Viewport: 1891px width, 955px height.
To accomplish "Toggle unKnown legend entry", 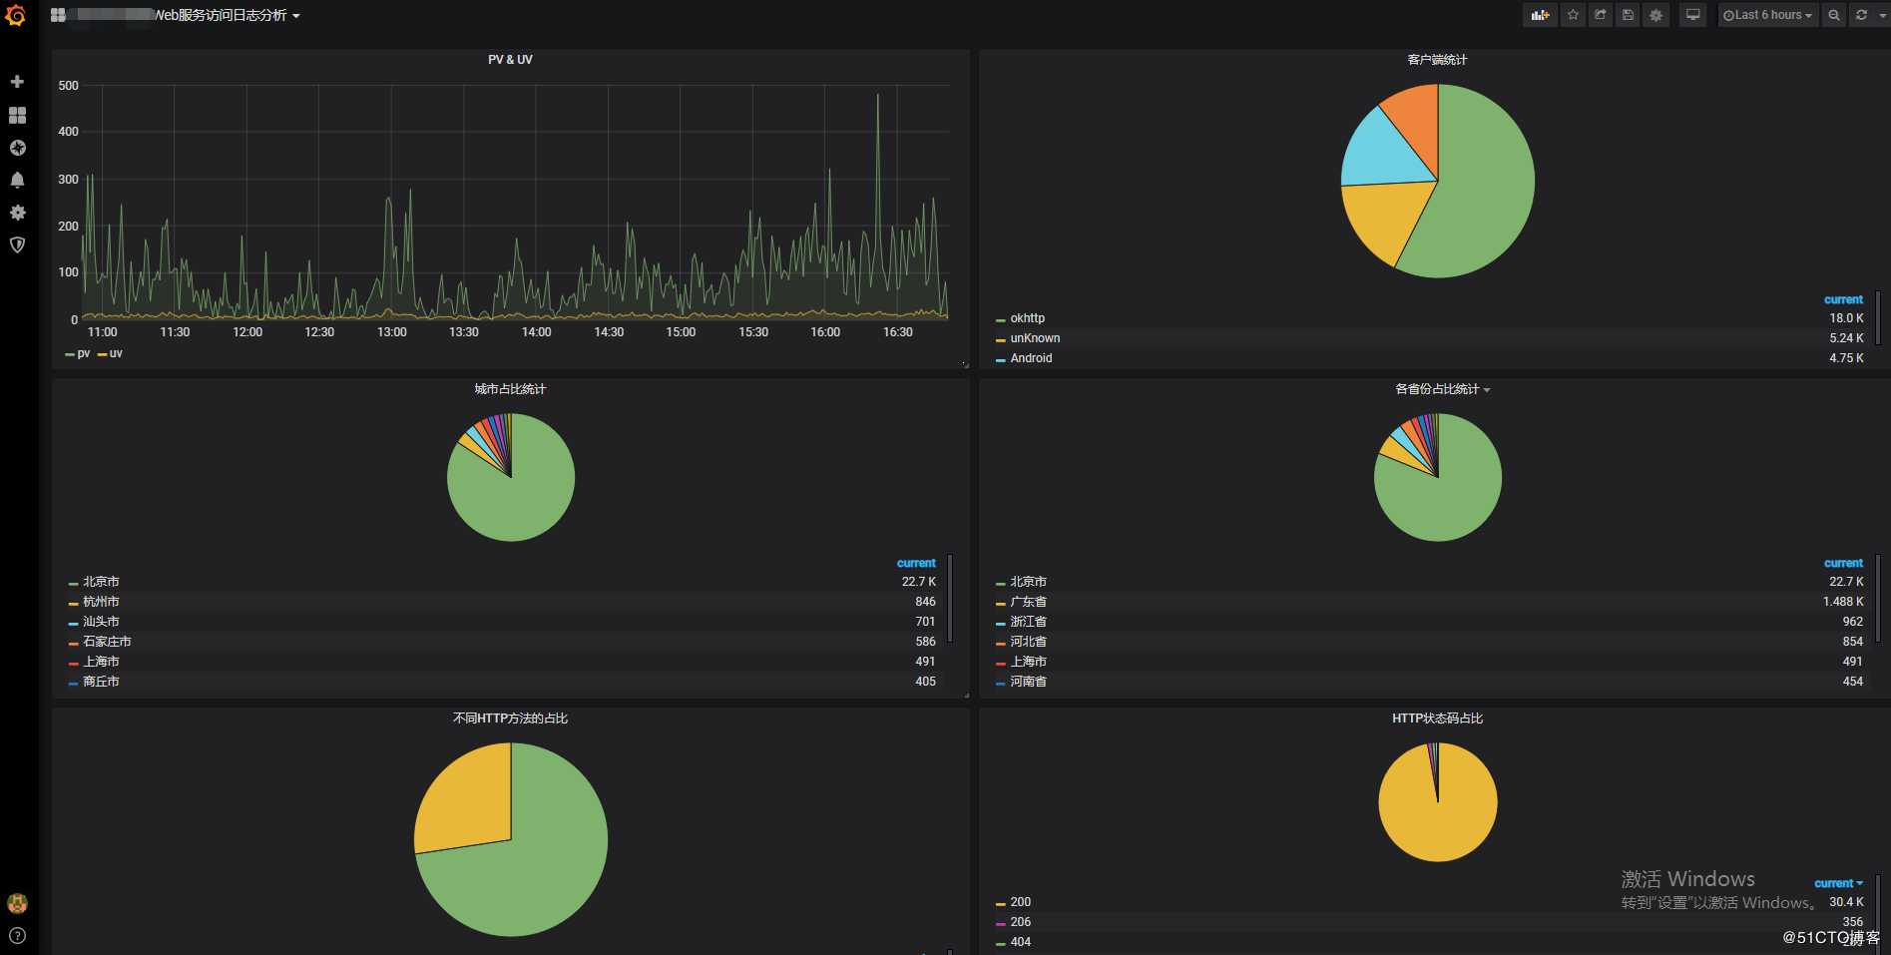I will click(x=1035, y=338).
